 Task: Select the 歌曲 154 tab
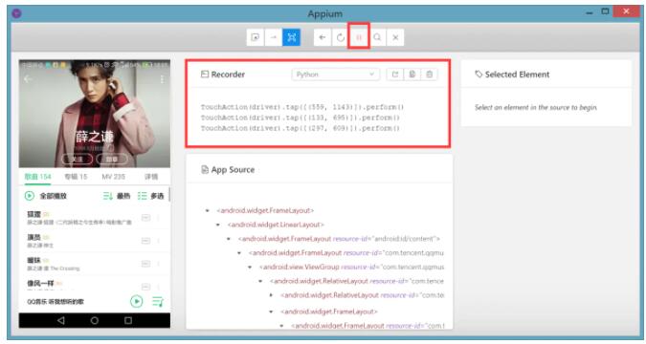tap(37, 177)
